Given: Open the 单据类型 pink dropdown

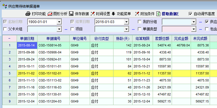Looking at the screenshot, I should click(x=194, y=29).
